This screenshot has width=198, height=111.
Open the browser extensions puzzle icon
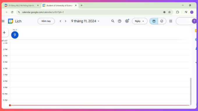tap(178, 12)
